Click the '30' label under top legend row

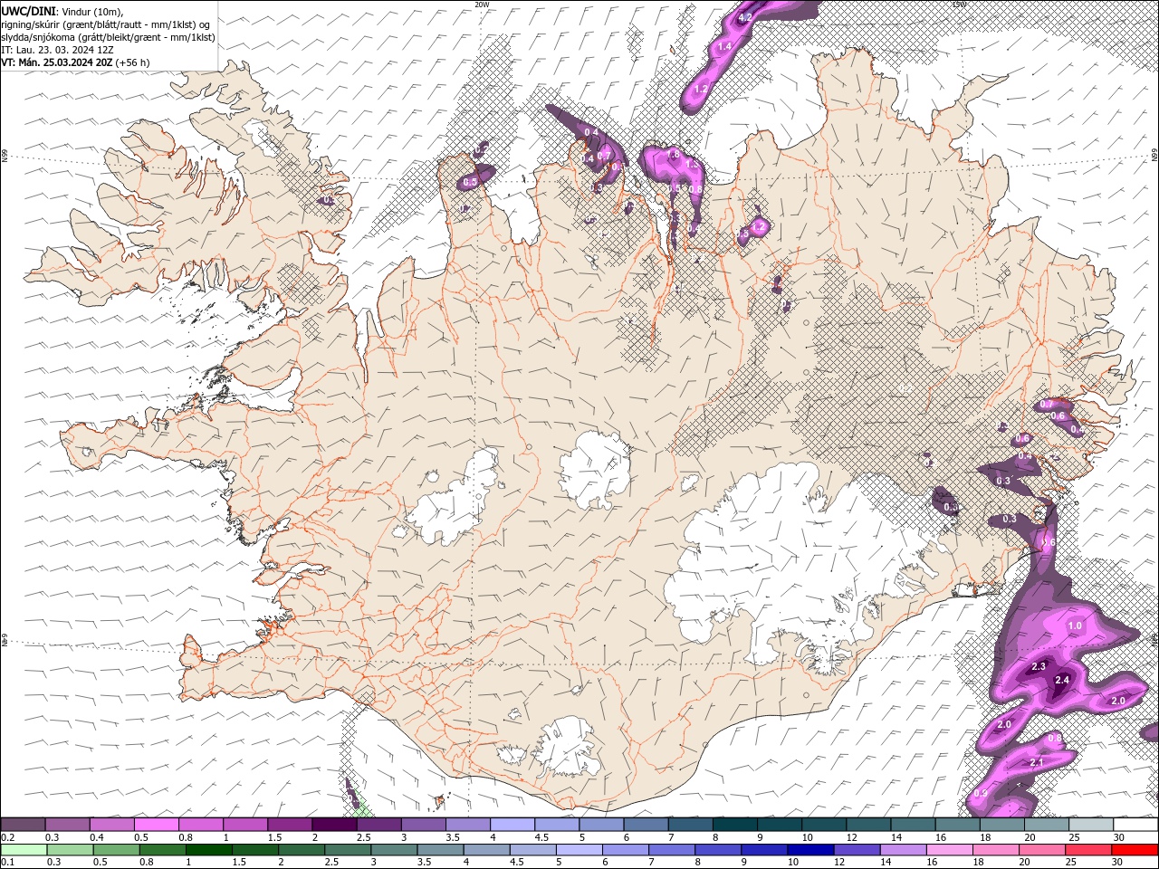click(x=1119, y=837)
